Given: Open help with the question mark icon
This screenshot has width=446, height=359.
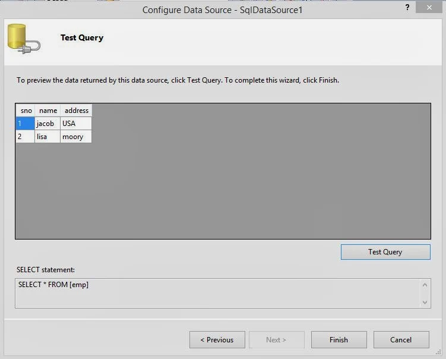Looking at the screenshot, I should [407, 7].
